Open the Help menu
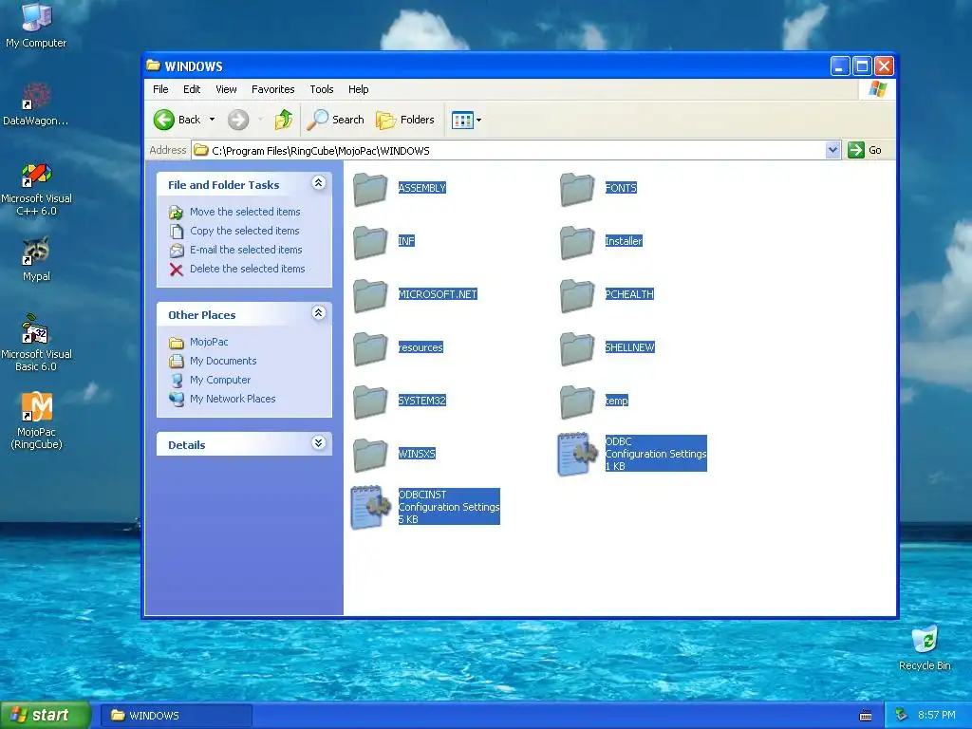 [358, 89]
